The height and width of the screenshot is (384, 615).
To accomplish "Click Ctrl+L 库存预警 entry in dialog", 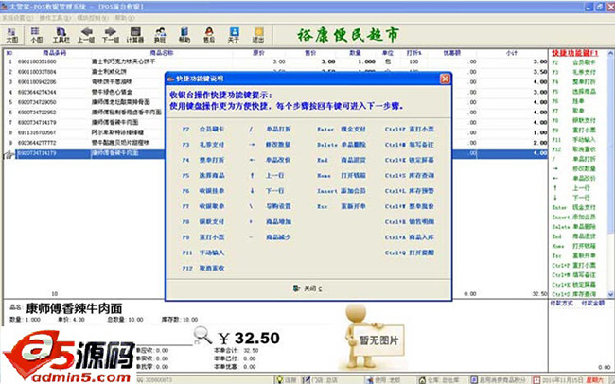I will click(x=410, y=191).
